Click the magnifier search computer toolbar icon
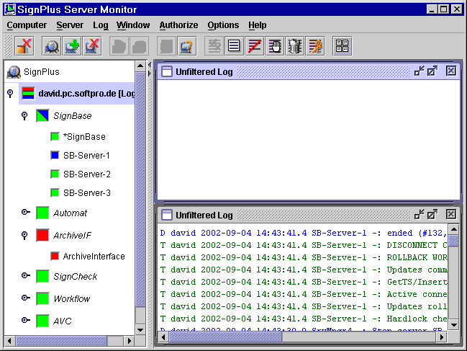Screen dimensions: 467x351 point(52,47)
